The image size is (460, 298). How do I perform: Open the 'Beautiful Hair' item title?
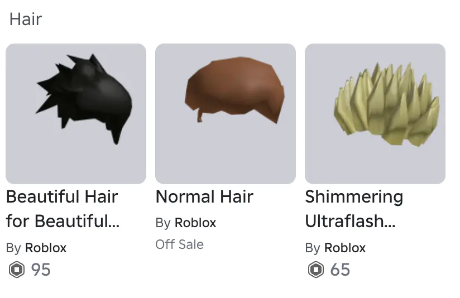[62, 196]
